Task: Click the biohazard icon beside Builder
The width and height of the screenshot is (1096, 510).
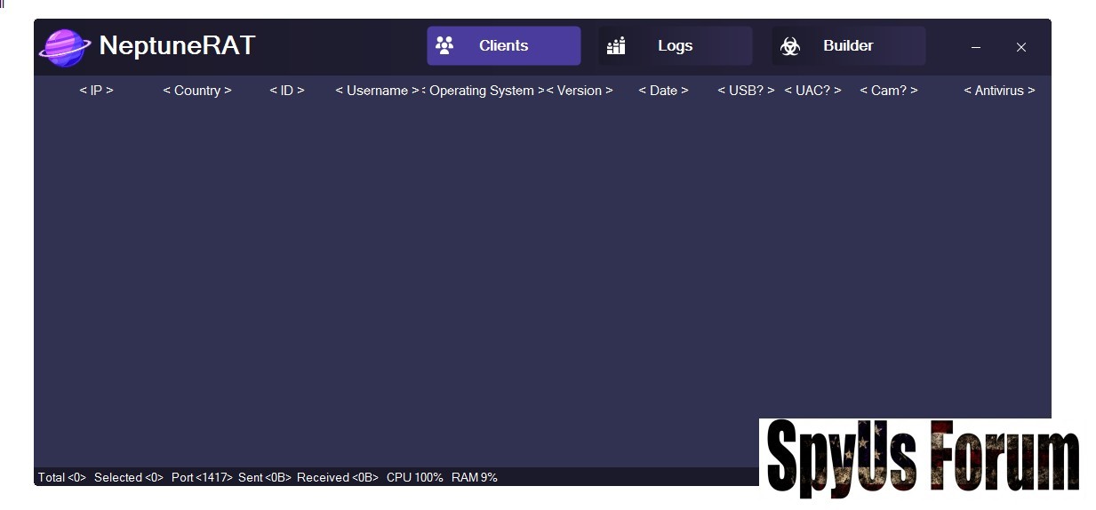Action: (789, 46)
